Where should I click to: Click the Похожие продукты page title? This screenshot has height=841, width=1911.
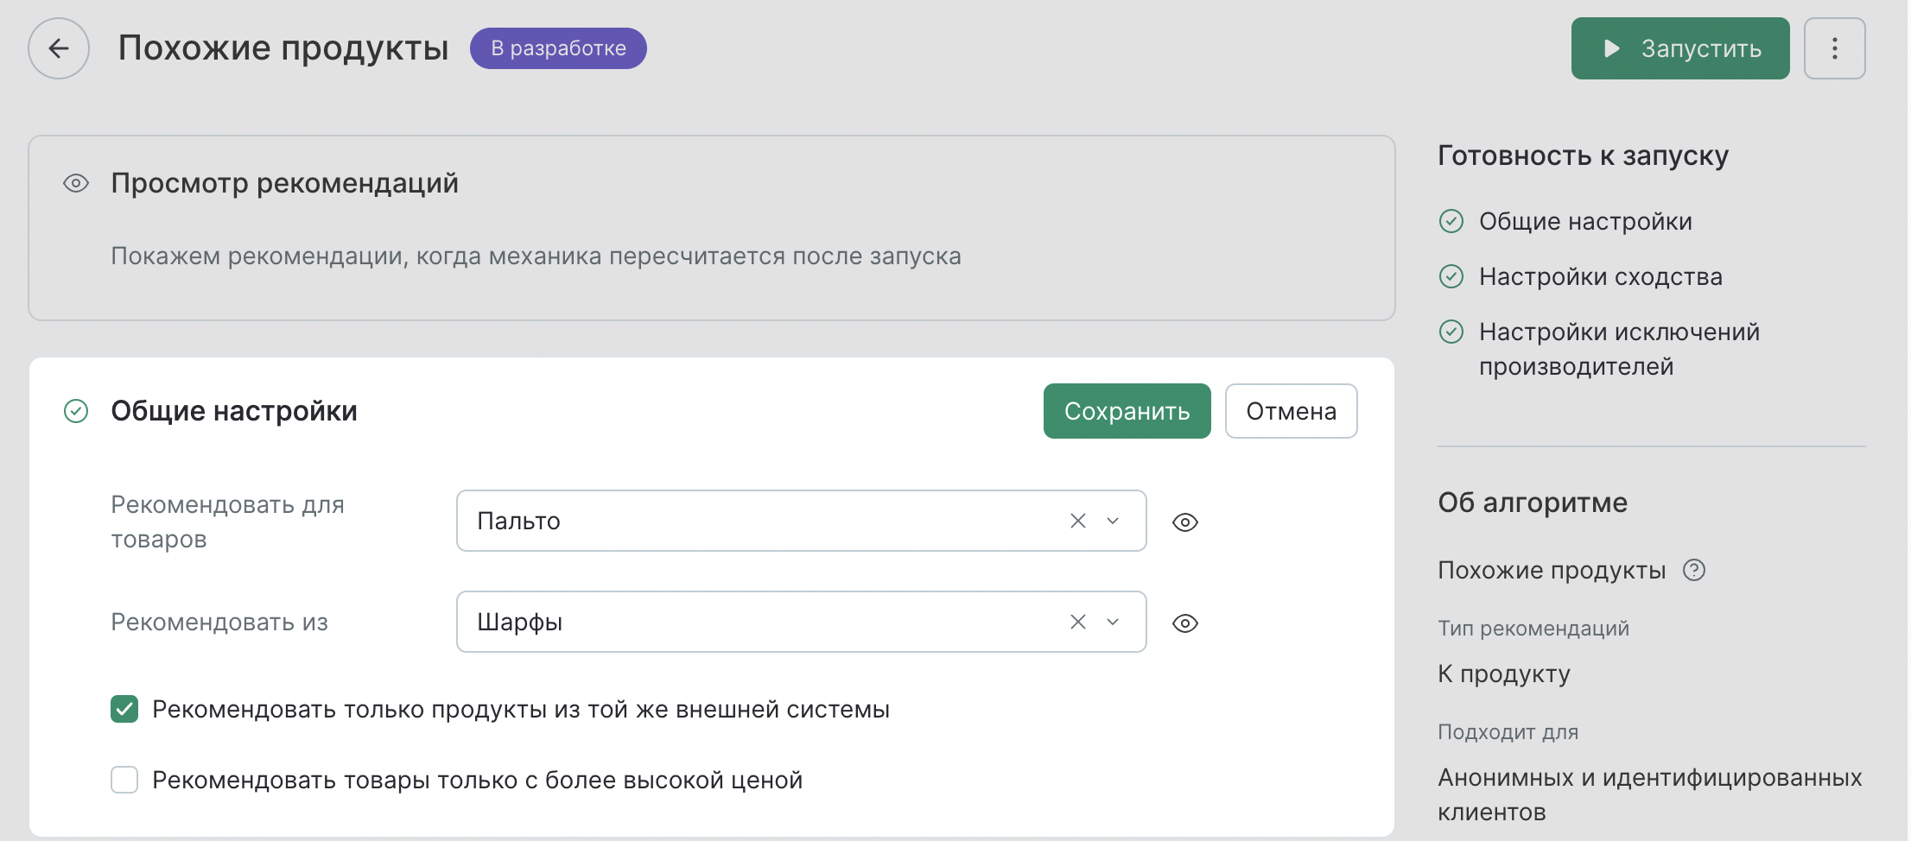coord(283,48)
